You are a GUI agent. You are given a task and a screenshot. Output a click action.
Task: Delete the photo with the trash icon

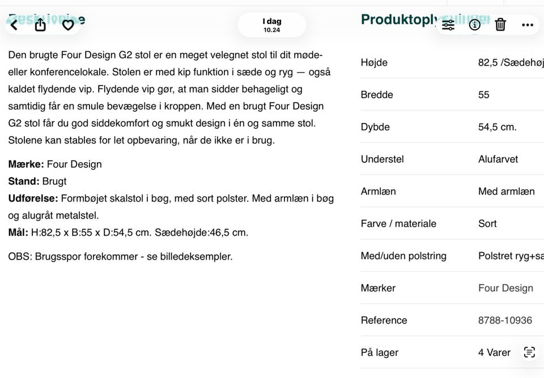click(500, 25)
